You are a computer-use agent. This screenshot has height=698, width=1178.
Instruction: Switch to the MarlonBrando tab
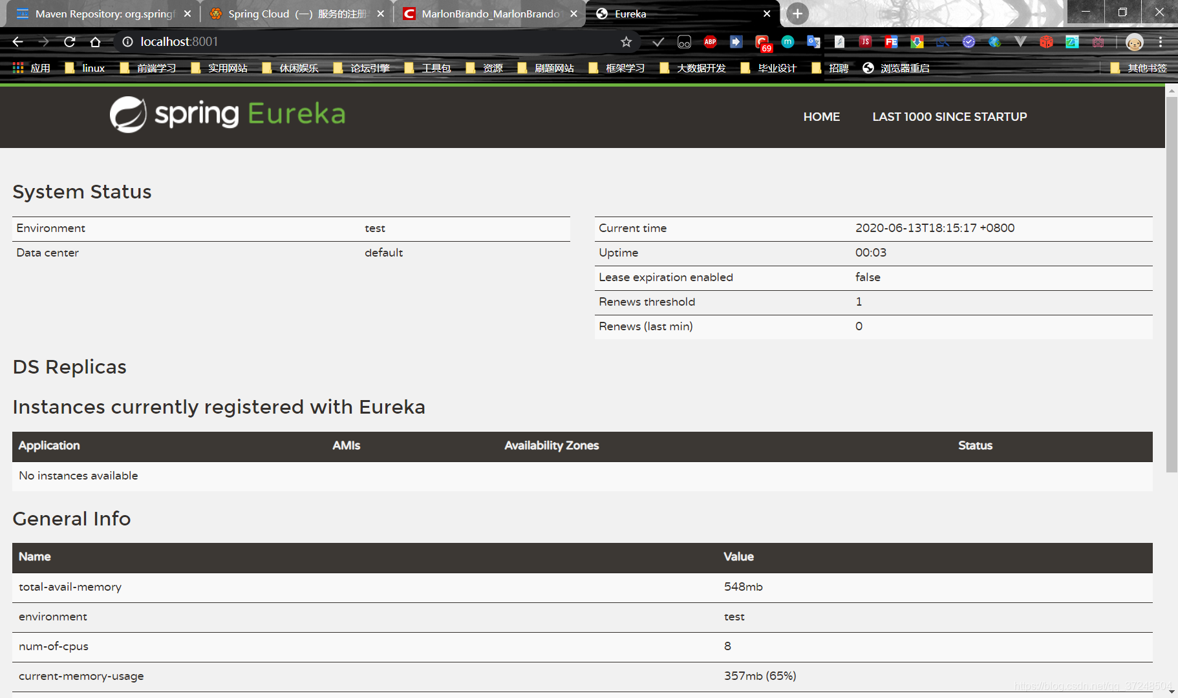coord(490,14)
